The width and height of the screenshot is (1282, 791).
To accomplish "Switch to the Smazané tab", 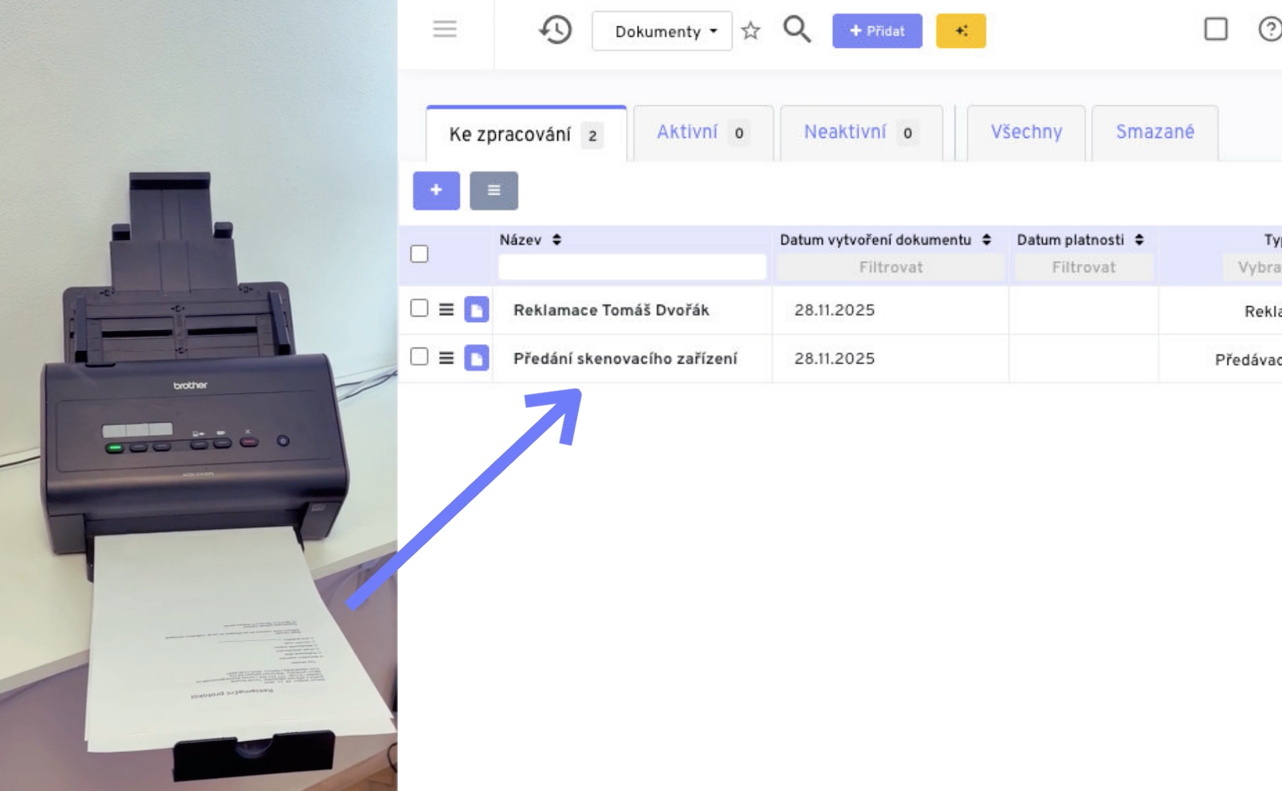I will click(x=1154, y=132).
